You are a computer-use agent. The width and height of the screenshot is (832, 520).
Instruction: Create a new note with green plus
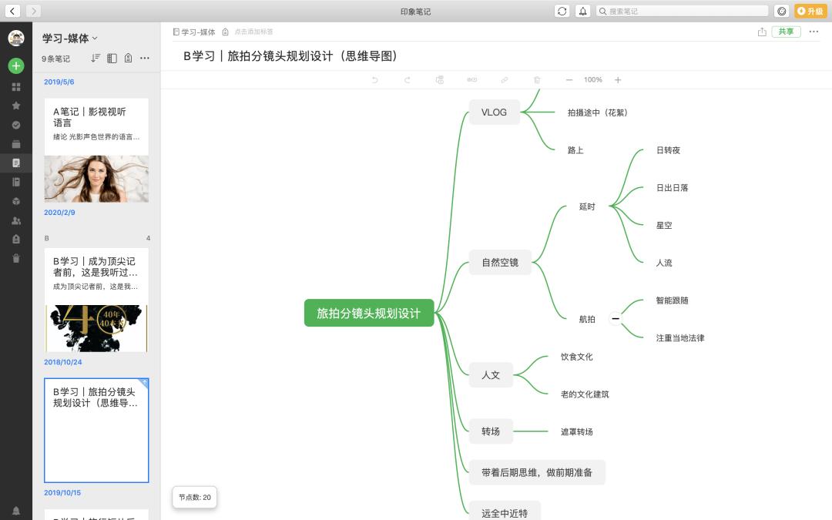(16, 65)
